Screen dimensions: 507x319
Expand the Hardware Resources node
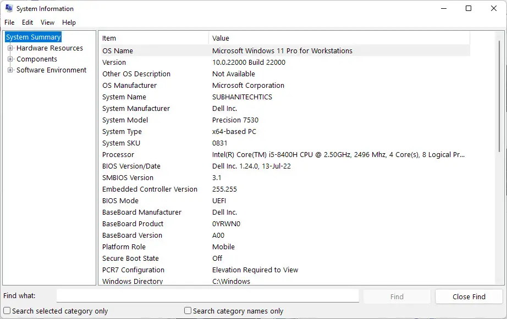(x=10, y=48)
